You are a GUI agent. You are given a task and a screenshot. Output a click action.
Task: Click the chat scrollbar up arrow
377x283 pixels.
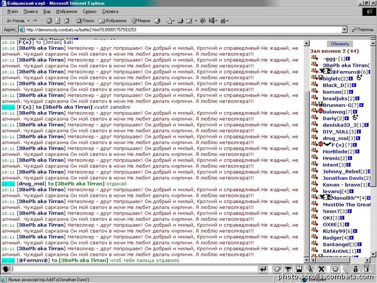[307, 43]
